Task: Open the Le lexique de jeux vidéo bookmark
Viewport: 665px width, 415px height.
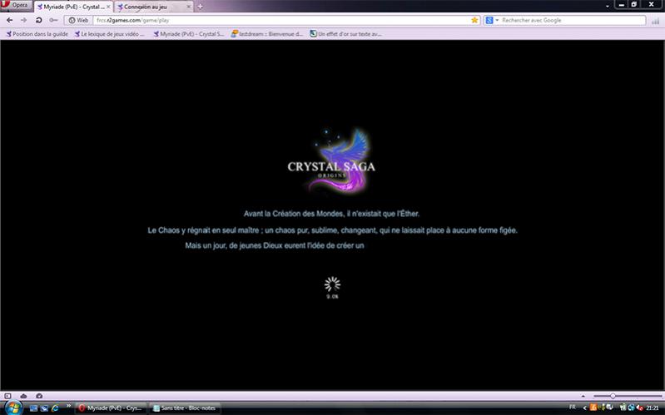Action: click(x=109, y=34)
